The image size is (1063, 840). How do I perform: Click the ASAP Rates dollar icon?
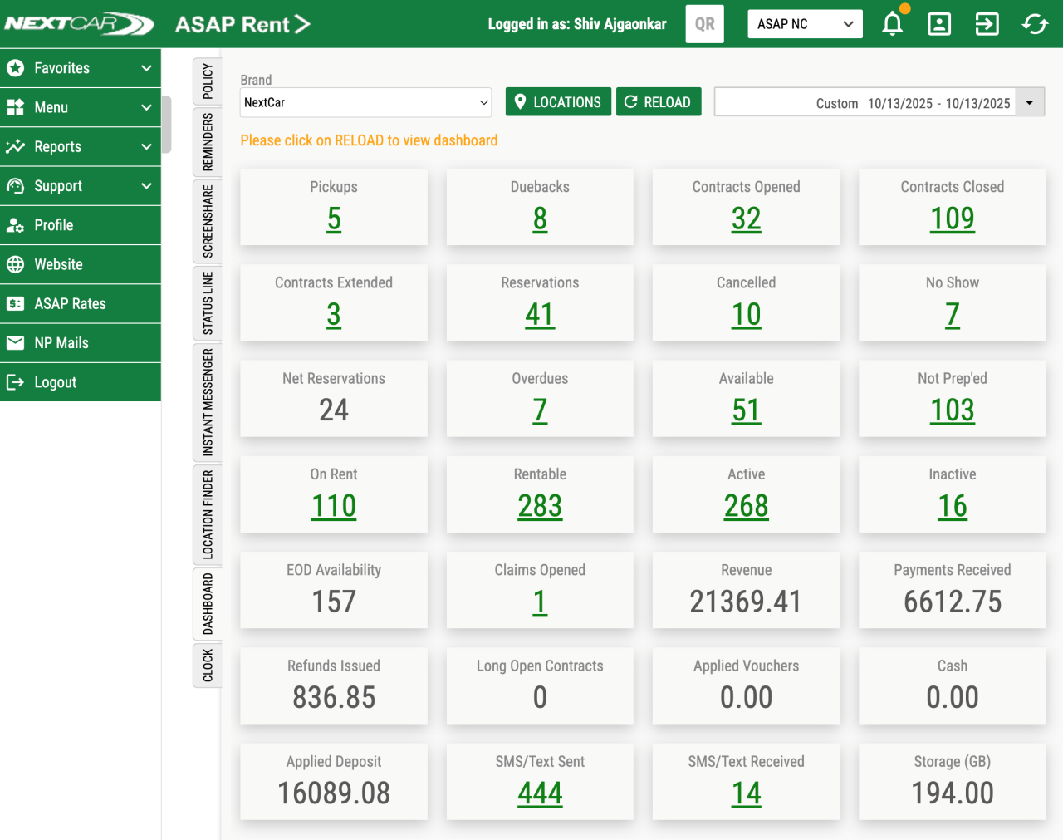coord(16,304)
